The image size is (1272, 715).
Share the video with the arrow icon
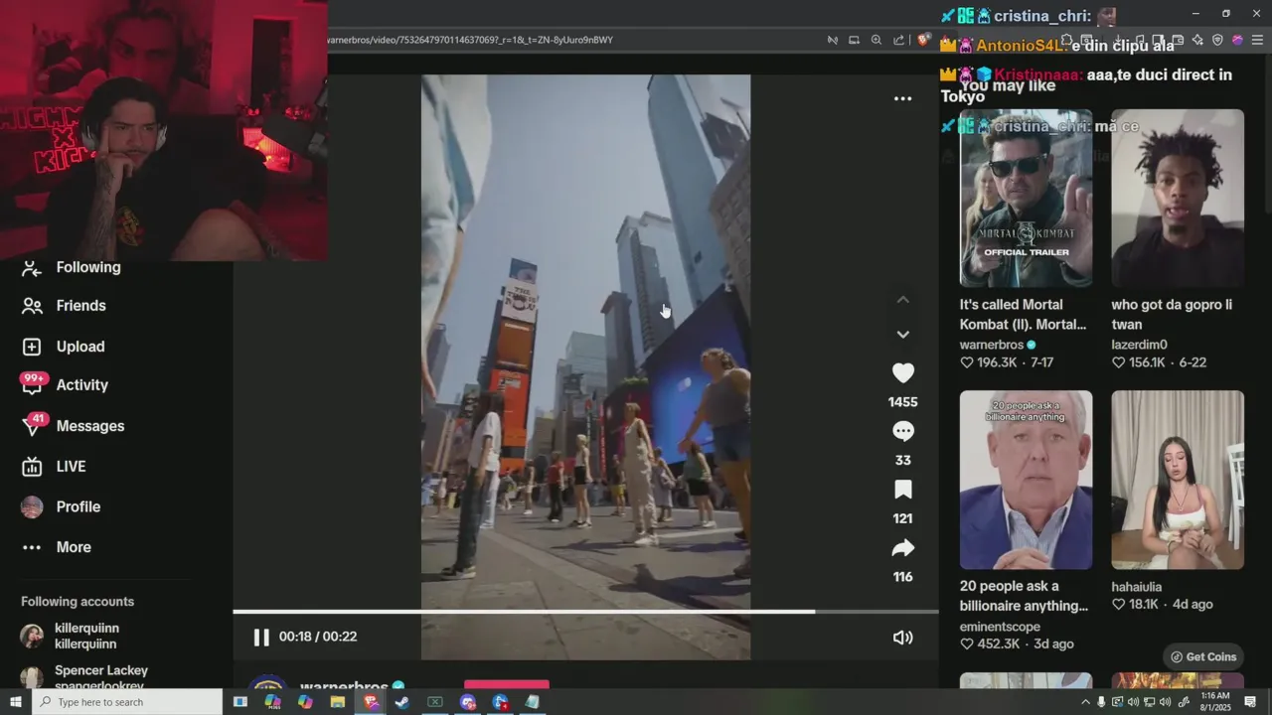902,548
